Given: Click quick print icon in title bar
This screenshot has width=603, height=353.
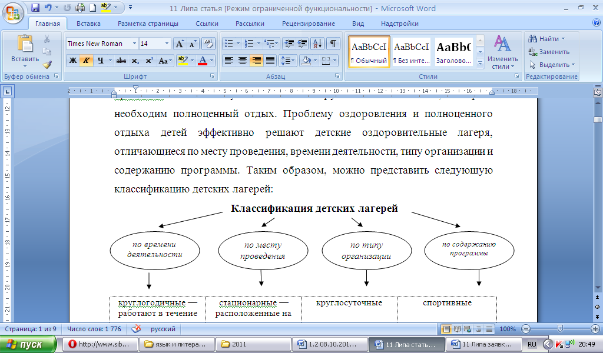Looking at the screenshot, I should pos(80,7).
